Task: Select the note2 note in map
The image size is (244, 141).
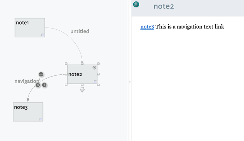Action: (x=82, y=74)
